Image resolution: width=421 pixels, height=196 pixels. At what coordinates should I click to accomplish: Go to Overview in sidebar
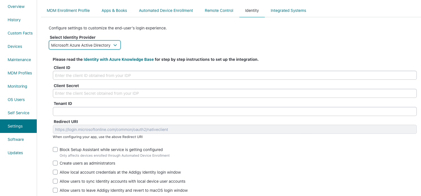tap(16, 7)
